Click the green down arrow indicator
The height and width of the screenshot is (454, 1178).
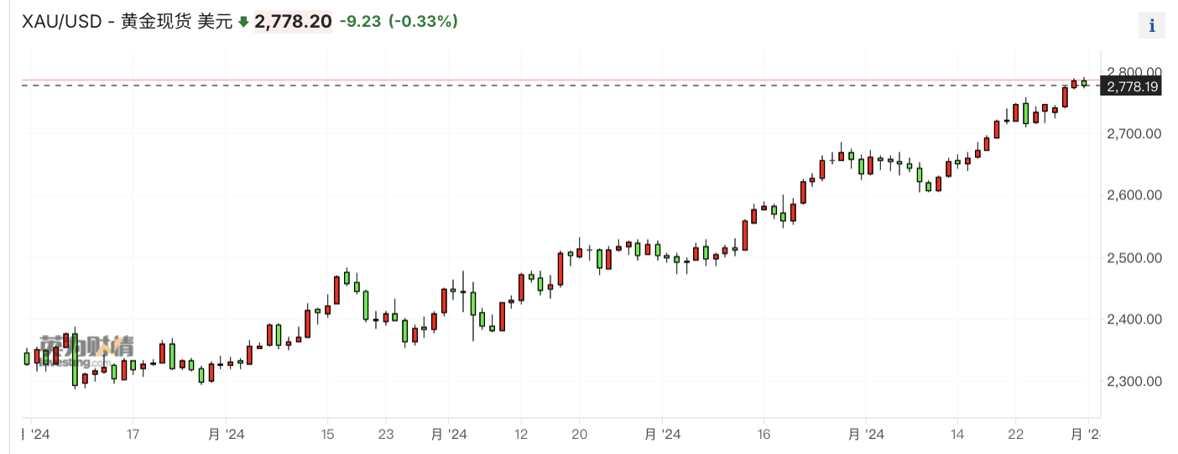[x=243, y=23]
